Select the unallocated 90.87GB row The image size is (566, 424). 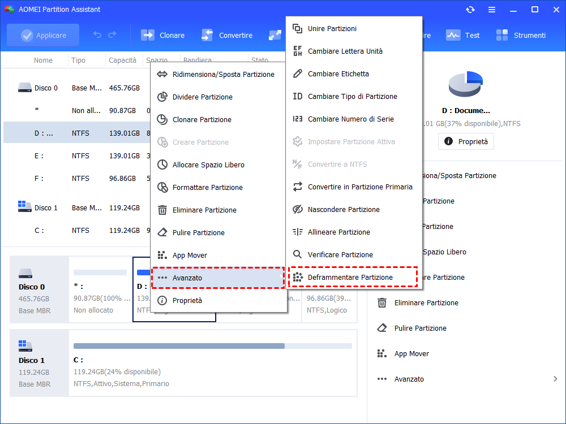76,111
